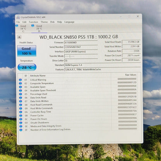Click the Power On Hours value 2438 hours
Viewport: 161px width, 161px height.
click(x=131, y=60)
